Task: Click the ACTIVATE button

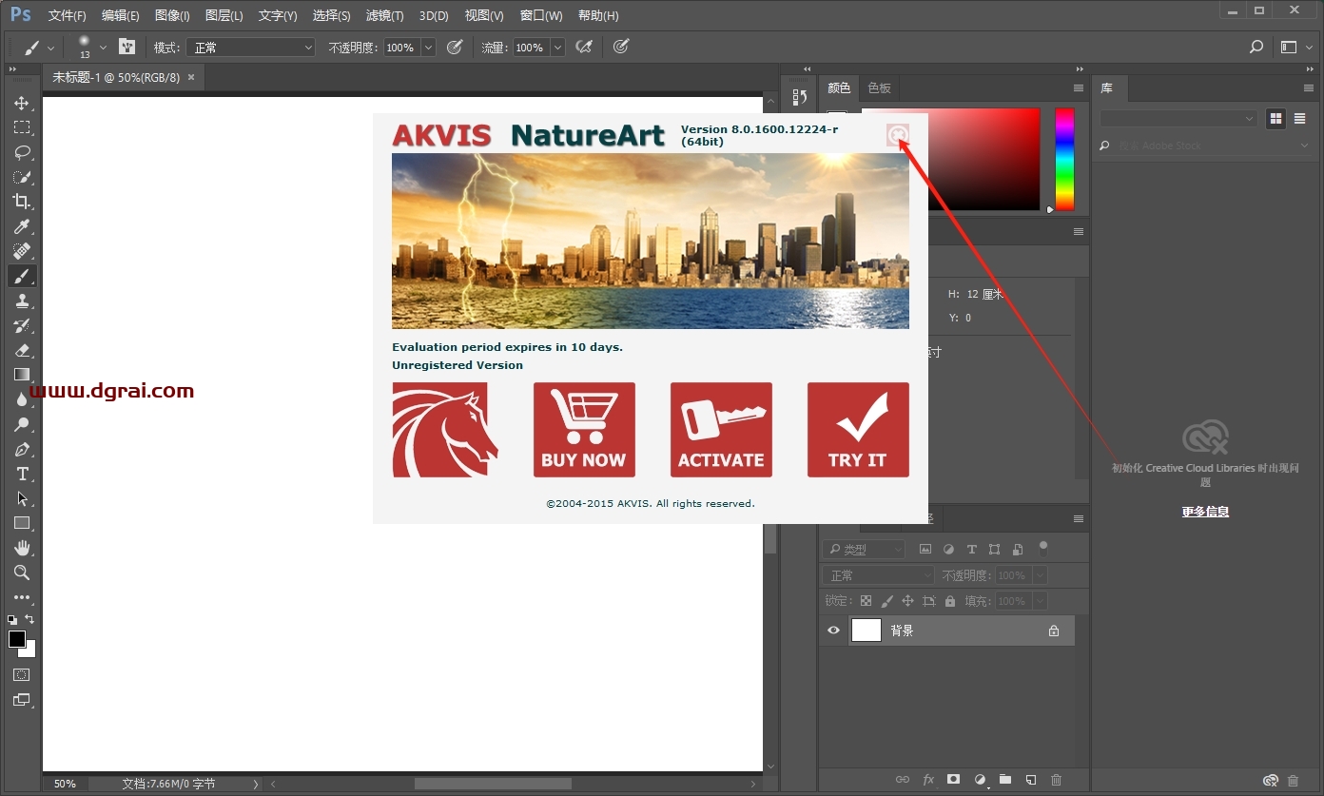Action: [x=721, y=430]
